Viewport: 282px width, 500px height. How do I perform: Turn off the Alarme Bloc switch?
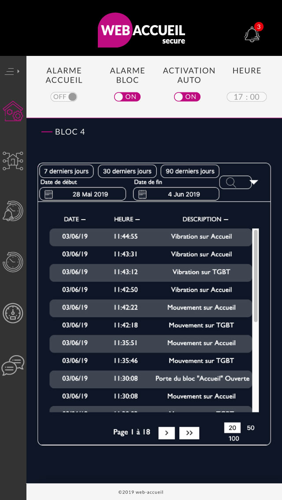[x=127, y=97]
